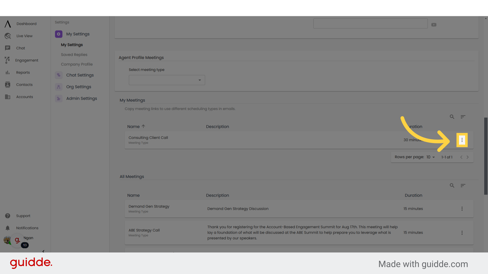
Task: Click the Duration header in All Meetings
Action: click(x=413, y=195)
